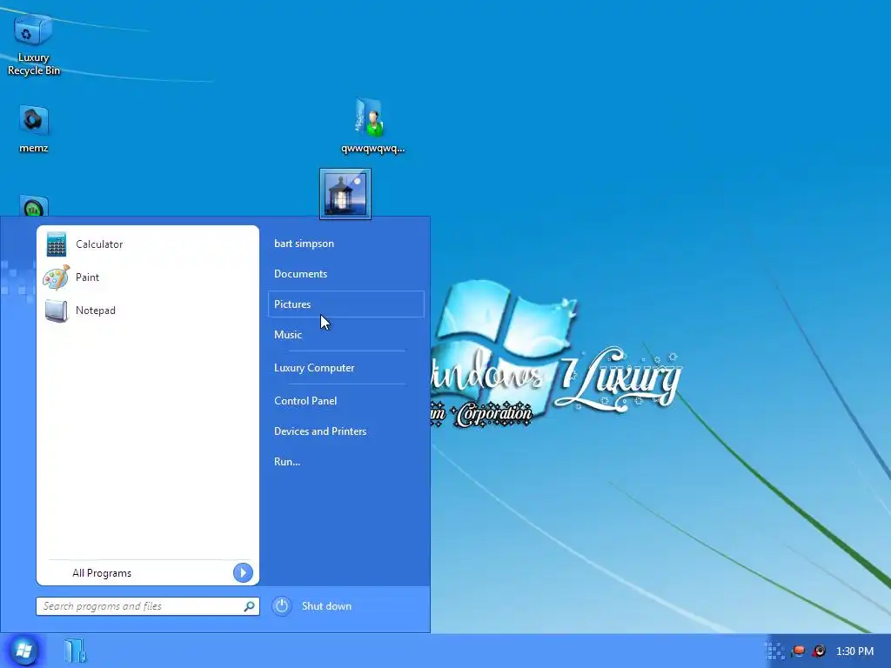Viewport: 891px width, 668px height.
Task: Open Documents from the Start menu
Action: (x=345, y=274)
